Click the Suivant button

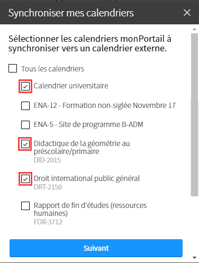click(x=96, y=248)
